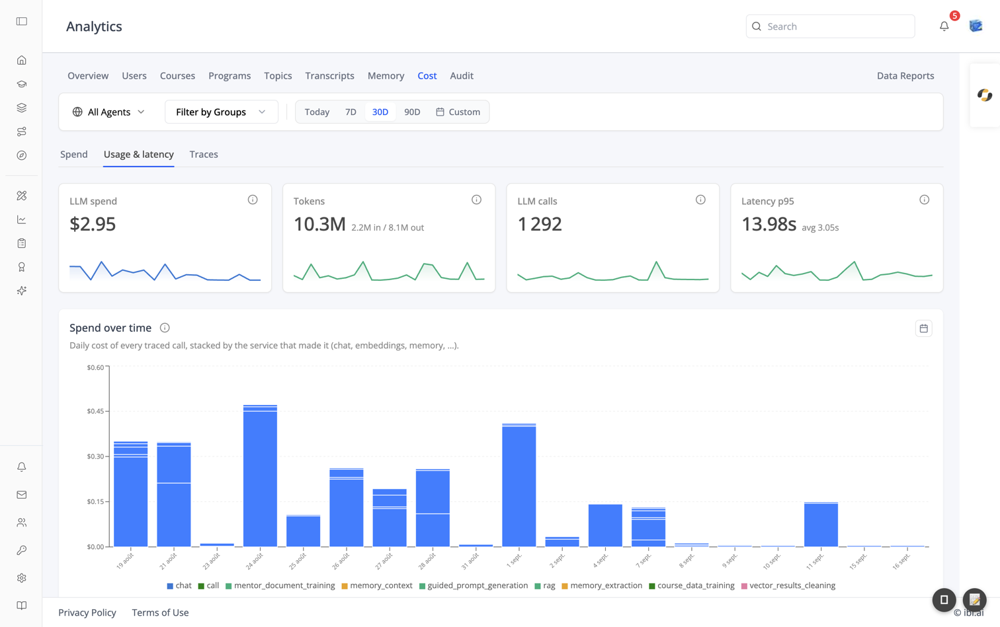Open the stacked layers sidebar icon
This screenshot has height=627, width=1000.
point(22,108)
